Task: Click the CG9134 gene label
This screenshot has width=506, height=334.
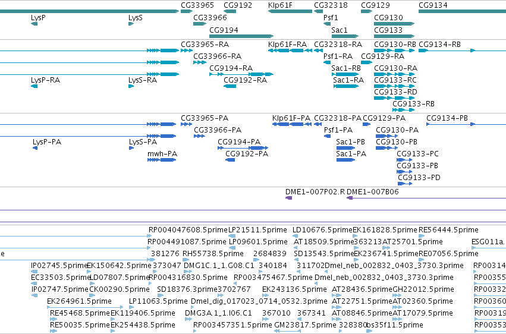Action: (433, 5)
